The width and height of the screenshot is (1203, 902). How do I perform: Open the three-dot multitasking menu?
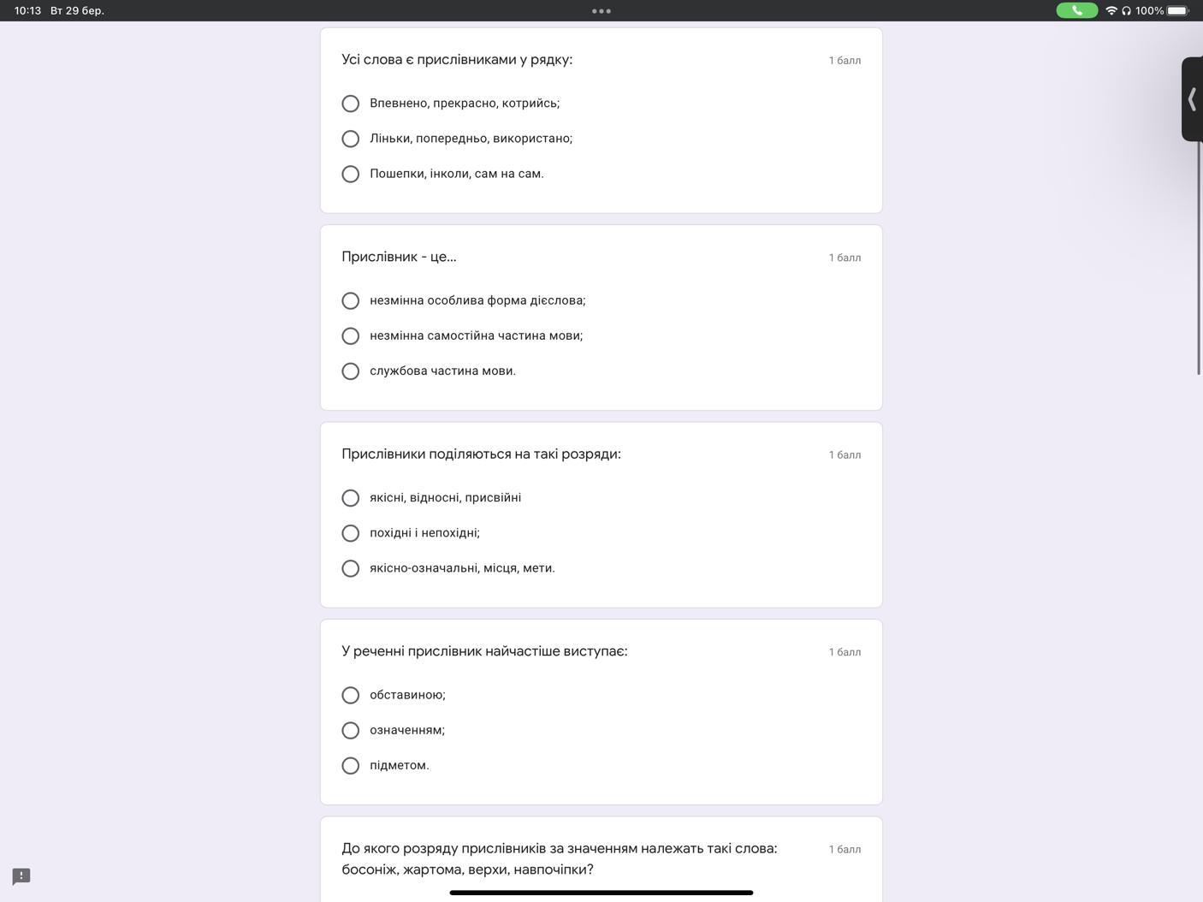pos(601,11)
